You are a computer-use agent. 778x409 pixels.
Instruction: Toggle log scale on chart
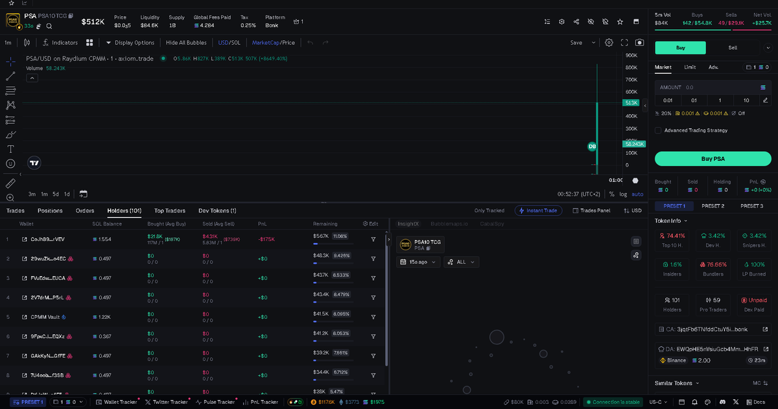[623, 194]
